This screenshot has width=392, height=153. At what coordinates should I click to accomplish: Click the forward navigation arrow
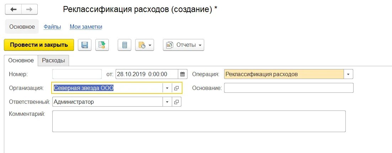click(30, 10)
